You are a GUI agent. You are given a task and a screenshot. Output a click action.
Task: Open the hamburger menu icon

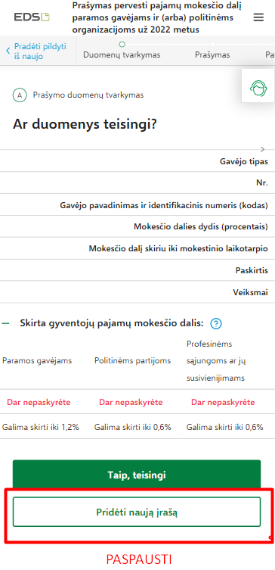tap(258, 17)
